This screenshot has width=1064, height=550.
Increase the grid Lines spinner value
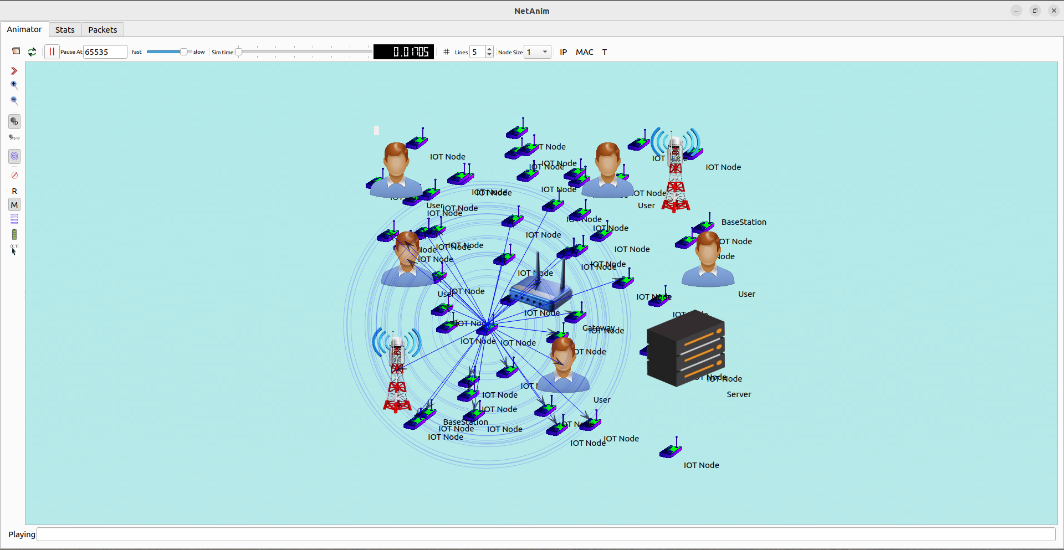coord(489,49)
